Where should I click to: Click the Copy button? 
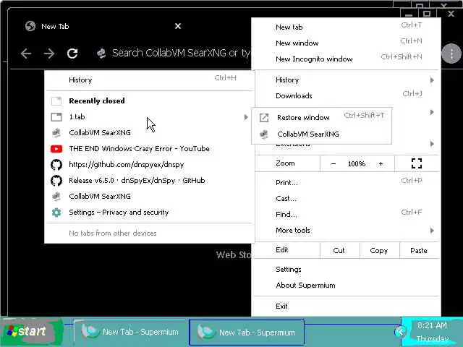[379, 251]
